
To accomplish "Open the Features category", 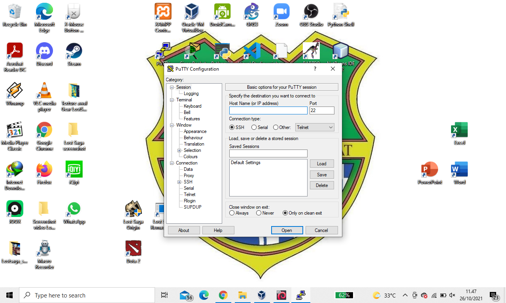I will point(192,119).
